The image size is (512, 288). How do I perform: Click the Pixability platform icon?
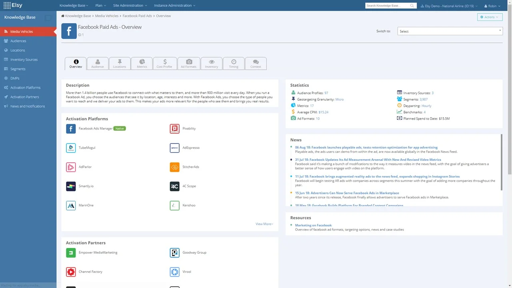(x=174, y=128)
